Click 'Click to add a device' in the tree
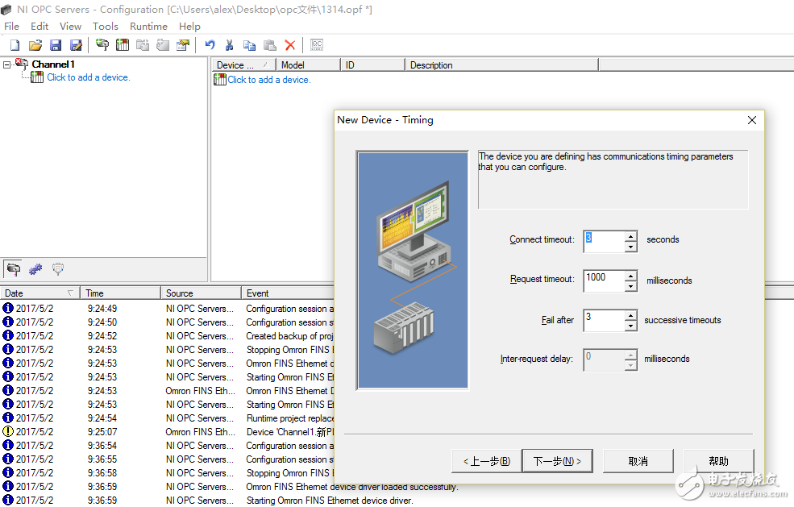The width and height of the screenshot is (794, 507). (89, 77)
